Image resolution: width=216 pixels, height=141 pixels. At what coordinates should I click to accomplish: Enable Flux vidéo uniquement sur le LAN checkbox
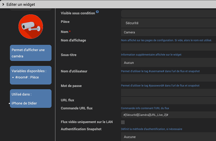123,122
